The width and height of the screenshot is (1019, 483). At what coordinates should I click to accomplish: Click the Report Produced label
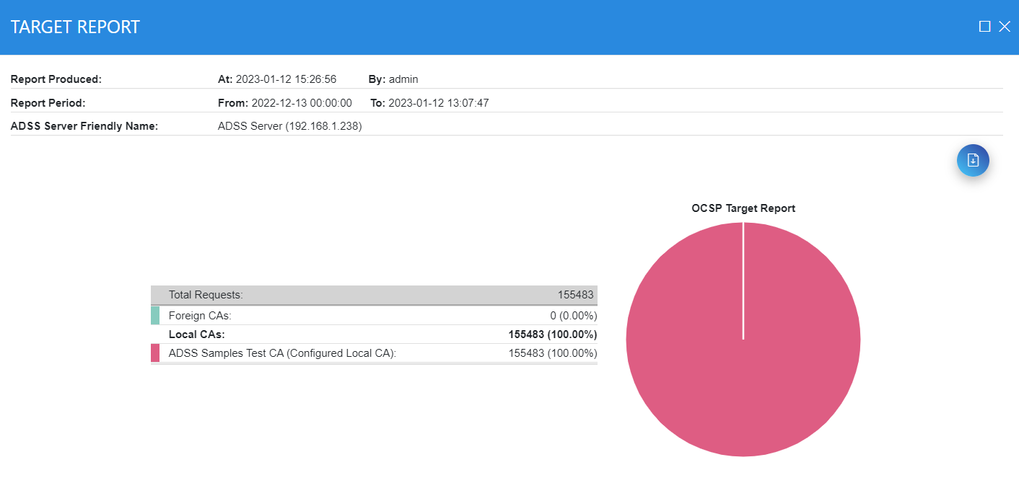coord(56,79)
